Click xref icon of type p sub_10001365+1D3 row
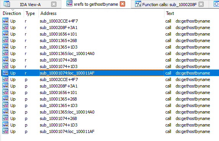 point(5,105)
